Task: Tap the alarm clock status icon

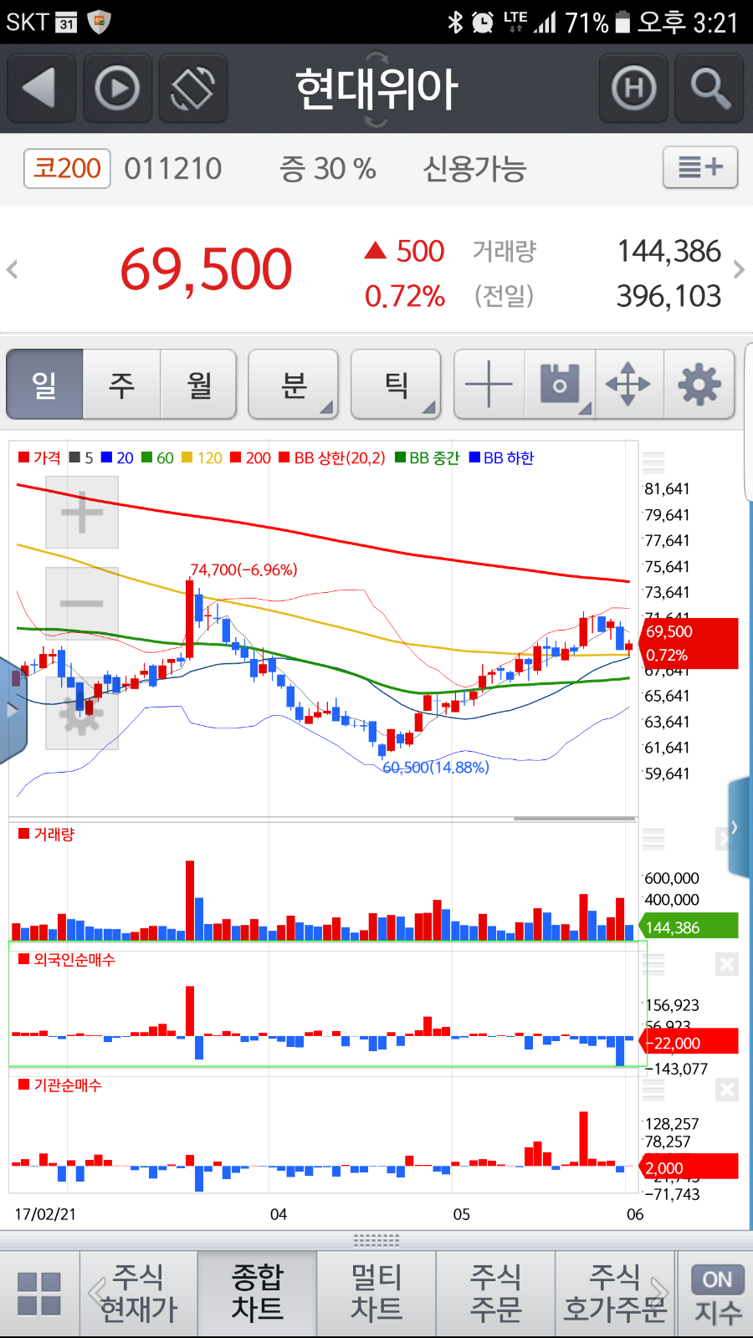Action: [483, 22]
